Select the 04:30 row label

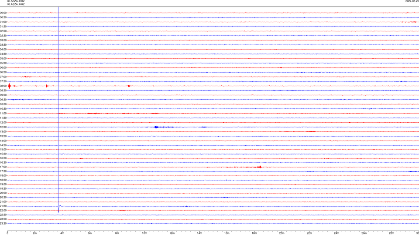pyautogui.click(x=3, y=54)
